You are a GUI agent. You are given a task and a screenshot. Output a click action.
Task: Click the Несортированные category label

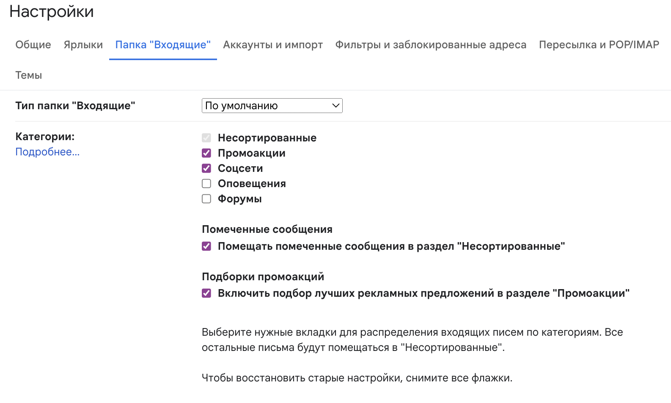[267, 138]
